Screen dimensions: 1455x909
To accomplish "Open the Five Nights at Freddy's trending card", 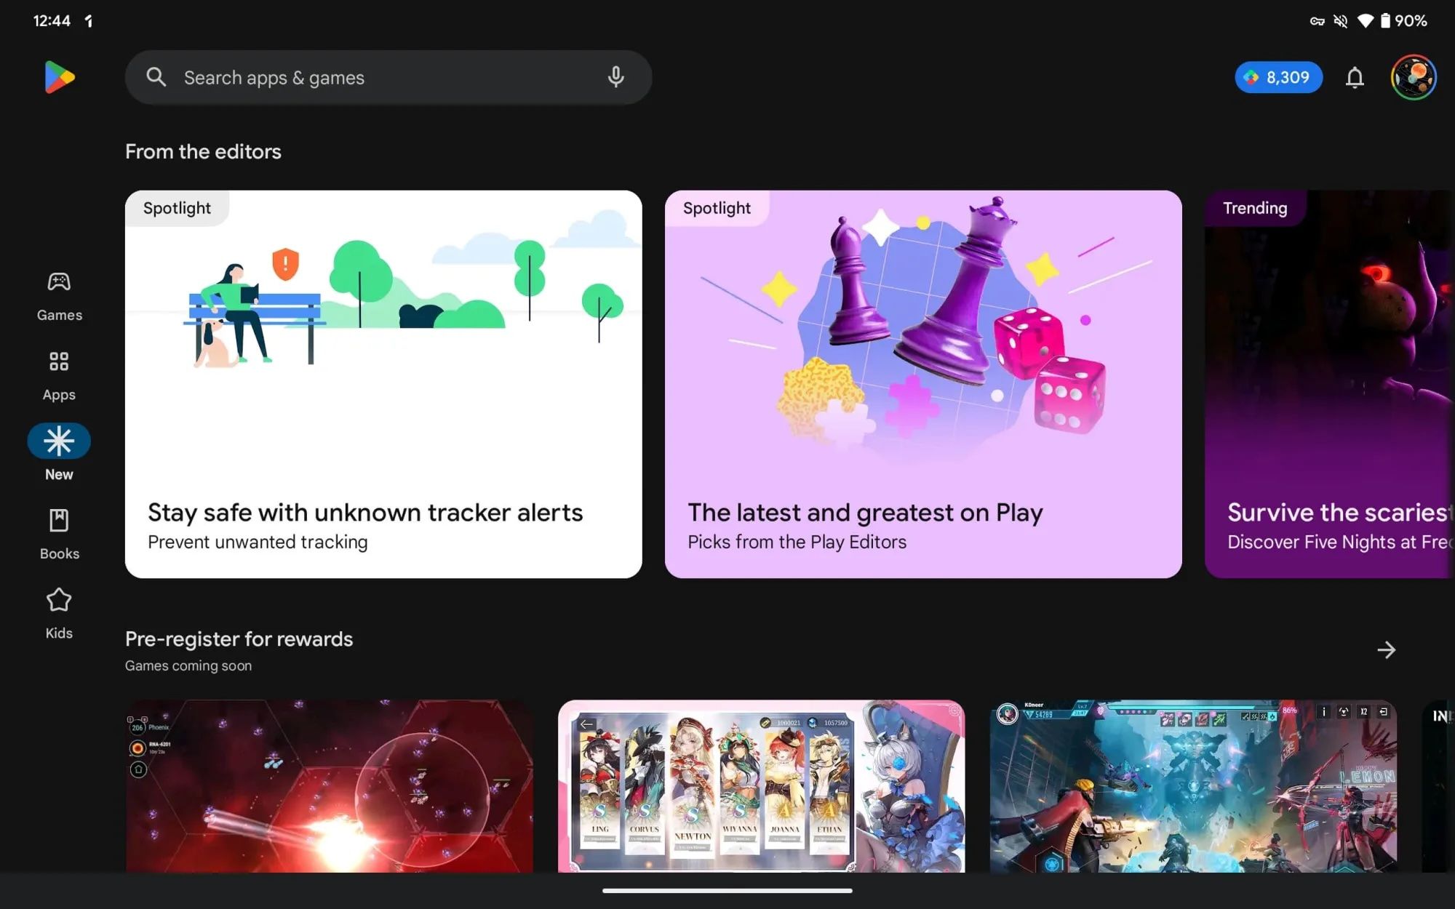I will pyautogui.click(x=1330, y=383).
